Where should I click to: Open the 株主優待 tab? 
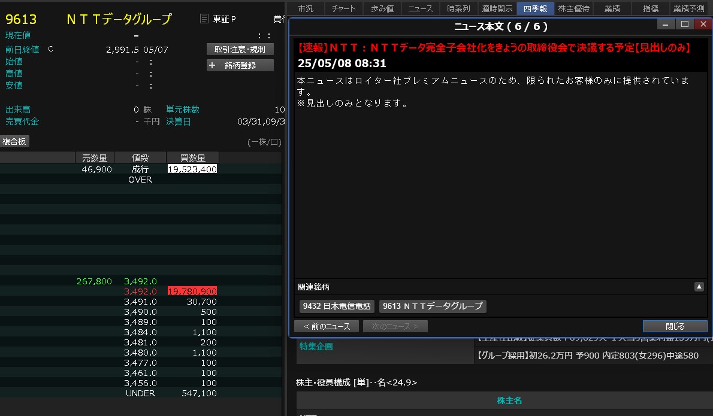pyautogui.click(x=573, y=8)
